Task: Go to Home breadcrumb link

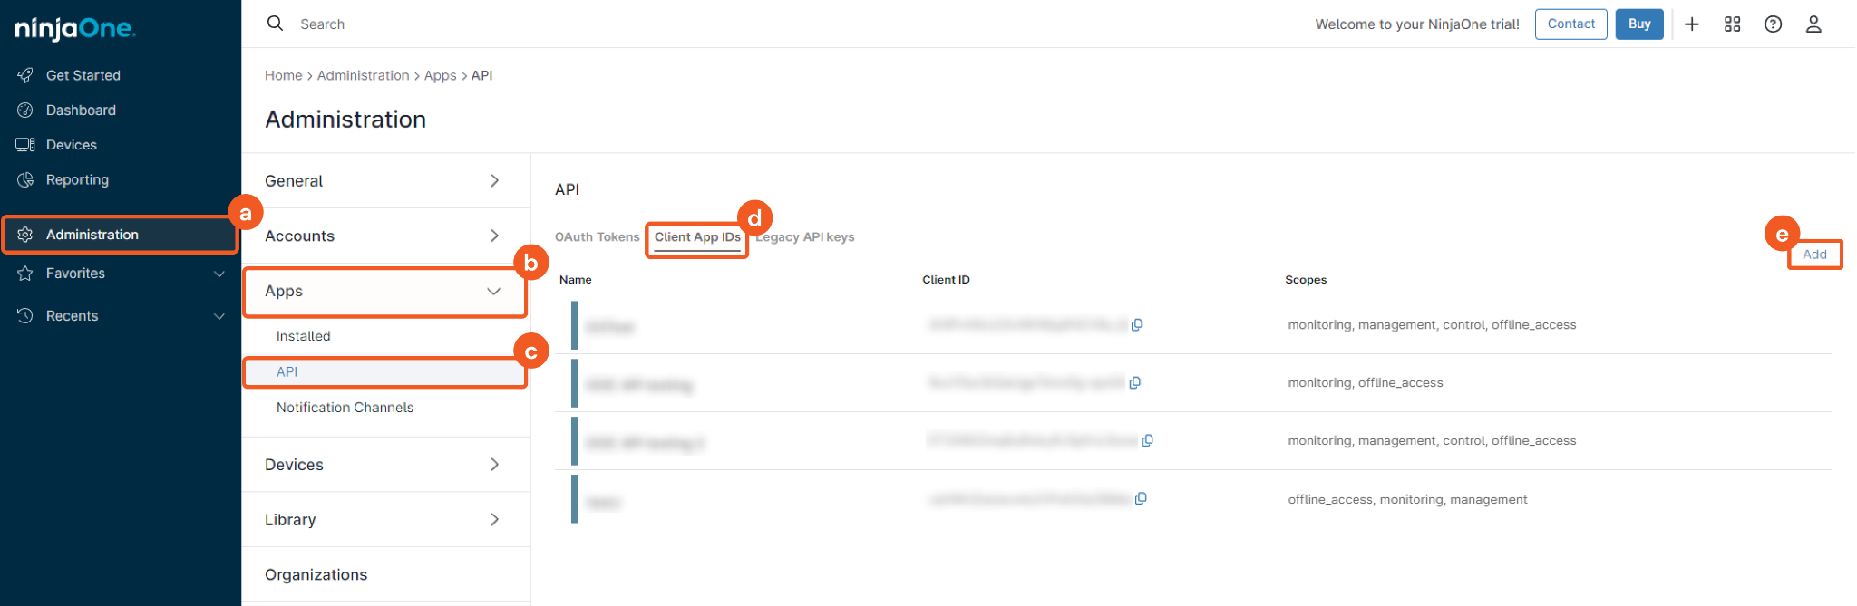Action: (284, 75)
